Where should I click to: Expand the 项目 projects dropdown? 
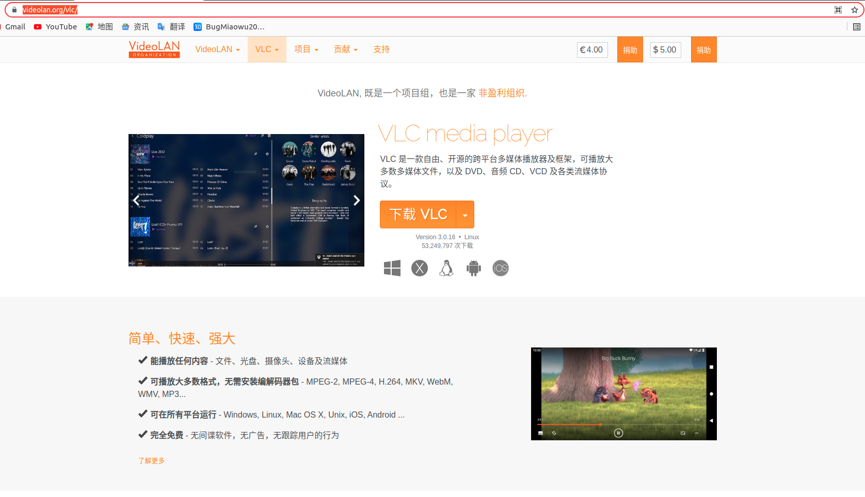(x=306, y=49)
